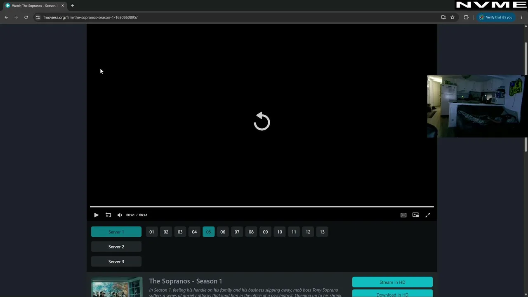528x297 pixels.
Task: Enter fullscreen with the expand icon
Action: pos(428,215)
